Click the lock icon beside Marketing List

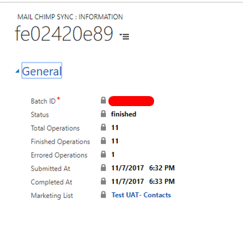[x=103, y=195]
